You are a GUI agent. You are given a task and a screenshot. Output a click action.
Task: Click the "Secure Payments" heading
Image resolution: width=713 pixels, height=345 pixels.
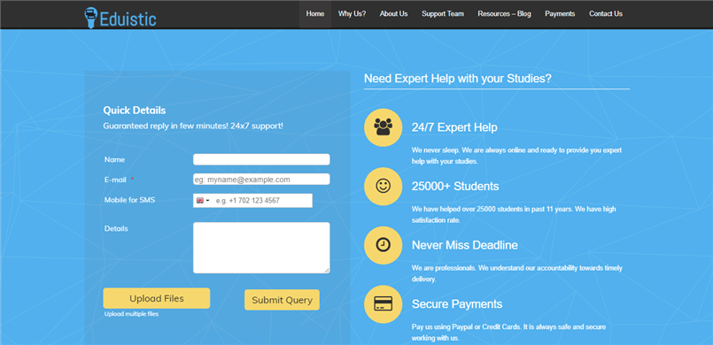tap(457, 304)
